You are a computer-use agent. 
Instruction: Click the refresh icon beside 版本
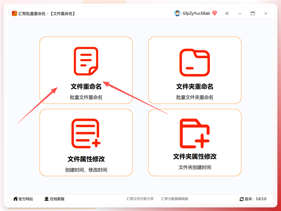pyautogui.click(x=242, y=199)
